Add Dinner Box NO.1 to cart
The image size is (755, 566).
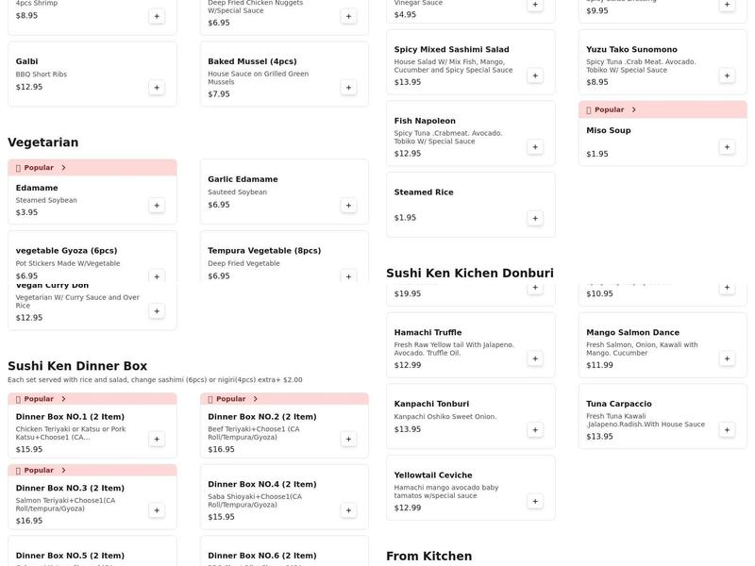(158, 438)
